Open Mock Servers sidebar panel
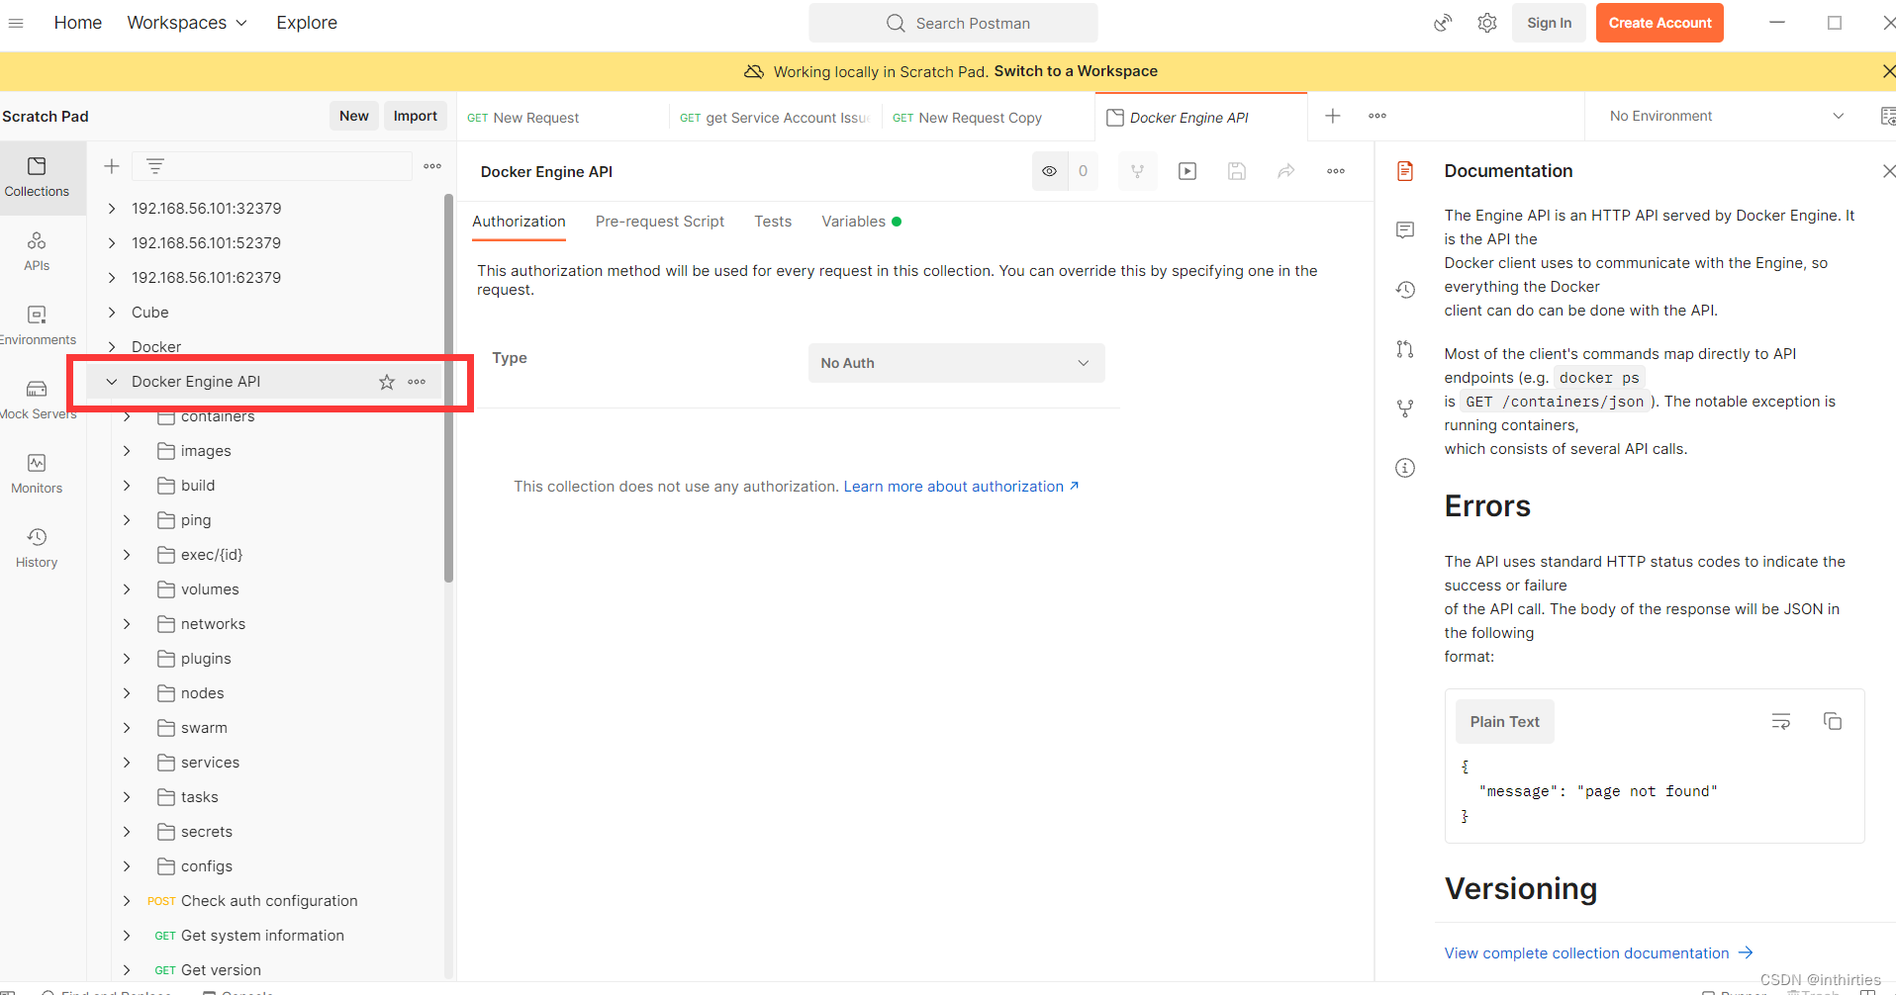 (37, 400)
